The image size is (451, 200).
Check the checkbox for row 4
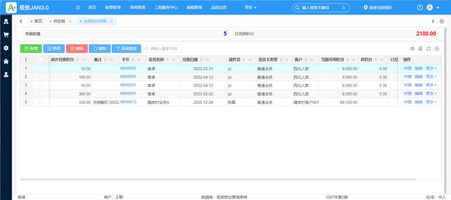point(41,94)
